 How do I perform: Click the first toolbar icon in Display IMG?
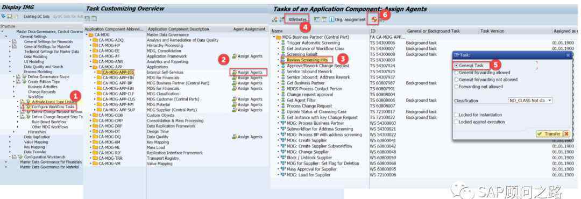(x=3, y=17)
